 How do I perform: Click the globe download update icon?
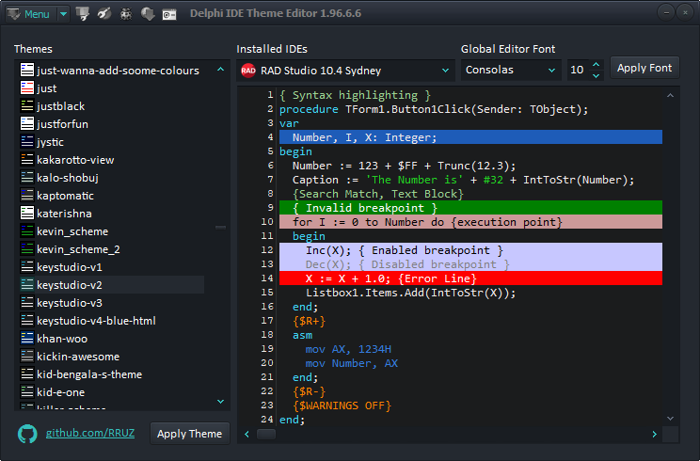click(x=148, y=14)
